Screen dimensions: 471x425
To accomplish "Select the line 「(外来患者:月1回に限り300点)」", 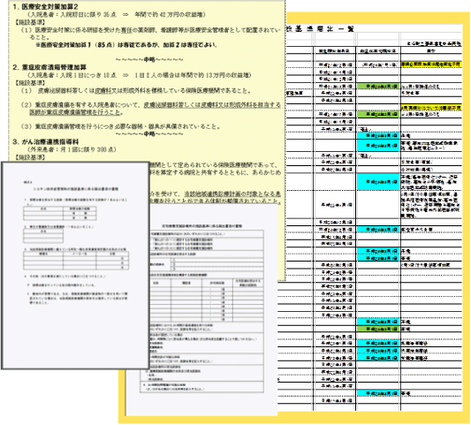I will click(x=72, y=149).
